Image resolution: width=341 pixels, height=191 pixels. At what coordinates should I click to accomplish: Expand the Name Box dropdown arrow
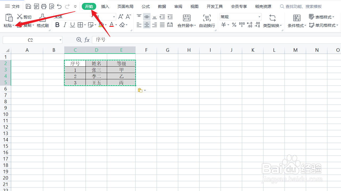[x=60, y=40]
